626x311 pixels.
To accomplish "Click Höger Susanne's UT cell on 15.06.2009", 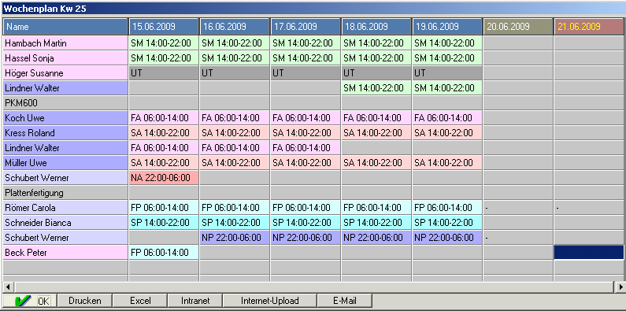I will [164, 73].
